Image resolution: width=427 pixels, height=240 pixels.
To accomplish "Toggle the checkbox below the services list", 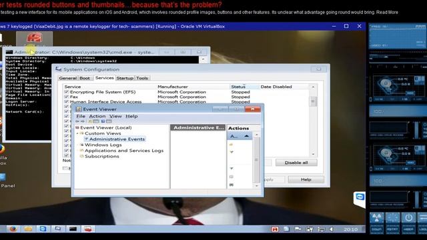I will pos(65,168).
